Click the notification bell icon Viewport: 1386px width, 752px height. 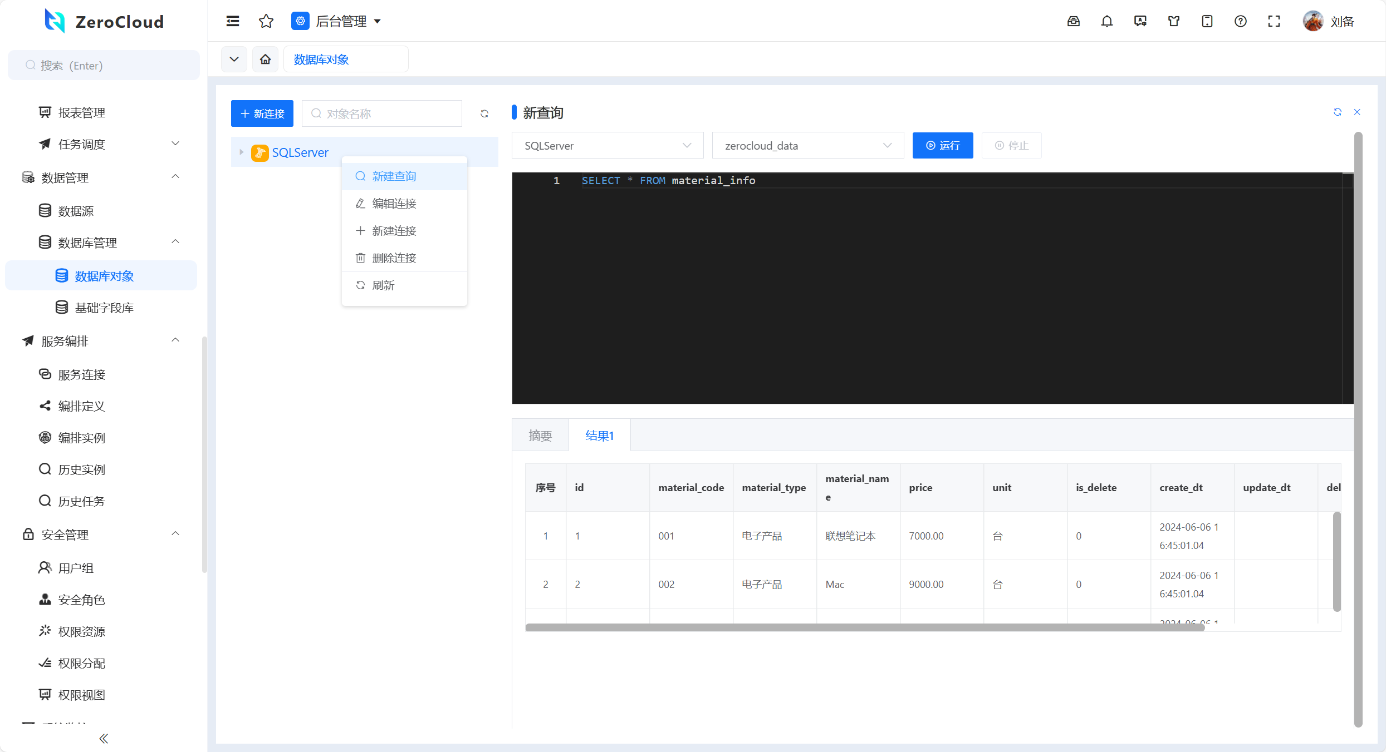pos(1106,21)
